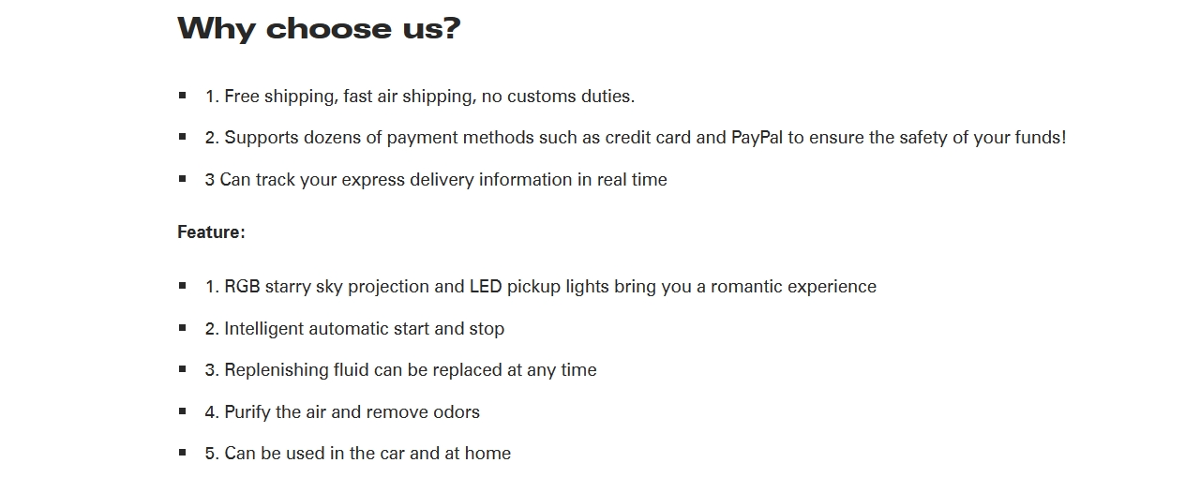Click the 'Free shipping, fast air shipping' line
This screenshot has height=478, width=1200.
(x=420, y=97)
